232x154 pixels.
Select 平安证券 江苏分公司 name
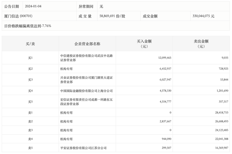click(x=83, y=148)
